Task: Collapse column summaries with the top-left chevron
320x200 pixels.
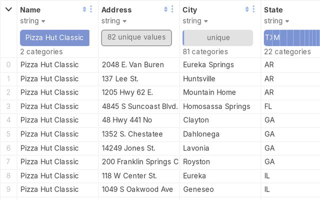Action: click(8, 9)
